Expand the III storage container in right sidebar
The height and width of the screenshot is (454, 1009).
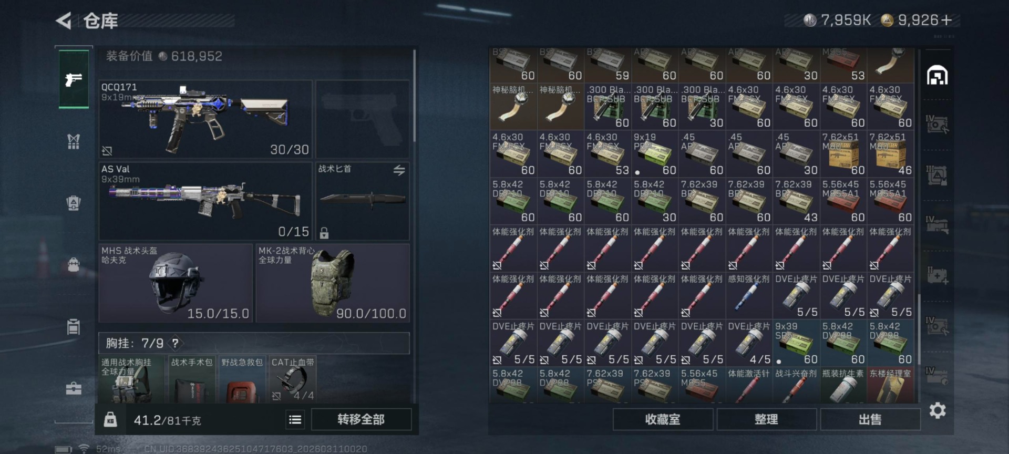point(937,175)
